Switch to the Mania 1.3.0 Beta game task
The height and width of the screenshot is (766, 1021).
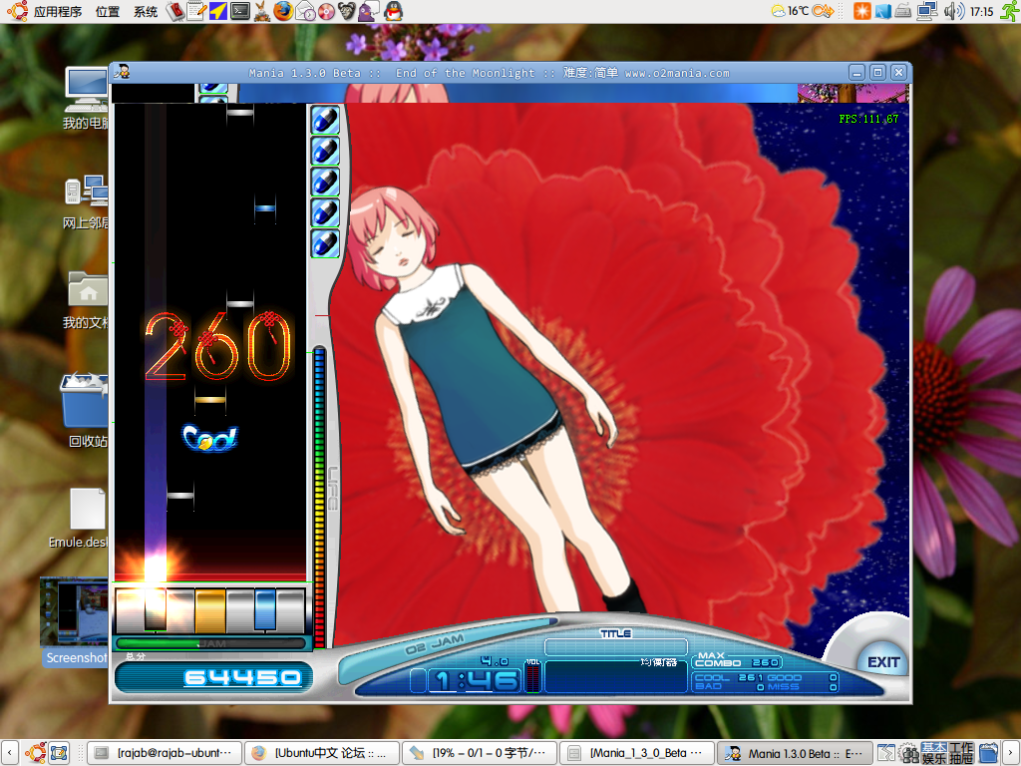[795, 753]
